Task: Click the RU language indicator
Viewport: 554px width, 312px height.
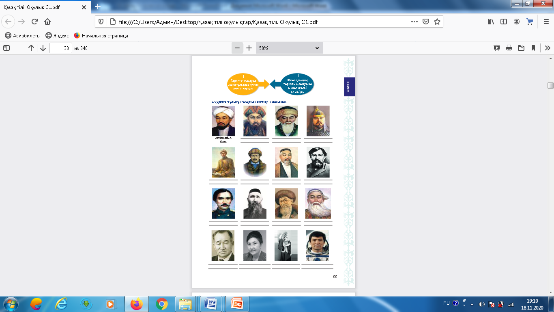Action: coord(447,303)
